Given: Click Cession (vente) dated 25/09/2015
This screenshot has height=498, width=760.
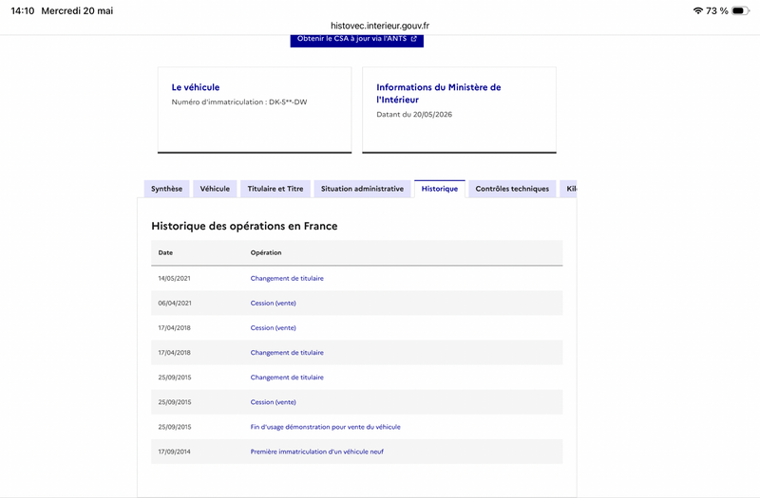Looking at the screenshot, I should coord(273,402).
